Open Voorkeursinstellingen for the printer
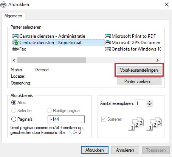 (x=139, y=70)
